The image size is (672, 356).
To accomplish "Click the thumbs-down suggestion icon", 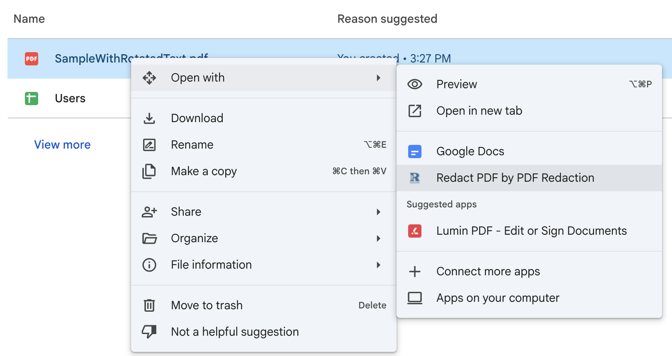I will (149, 332).
